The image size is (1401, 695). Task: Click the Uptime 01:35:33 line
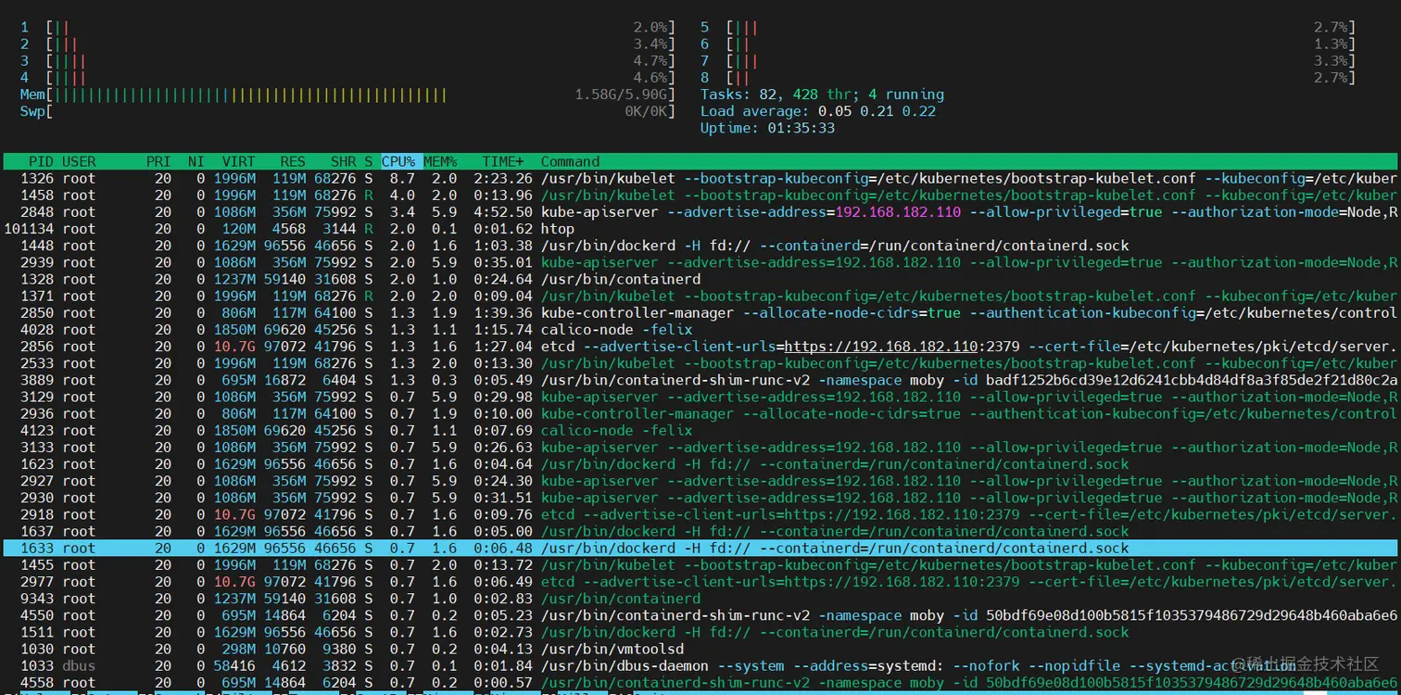(767, 128)
